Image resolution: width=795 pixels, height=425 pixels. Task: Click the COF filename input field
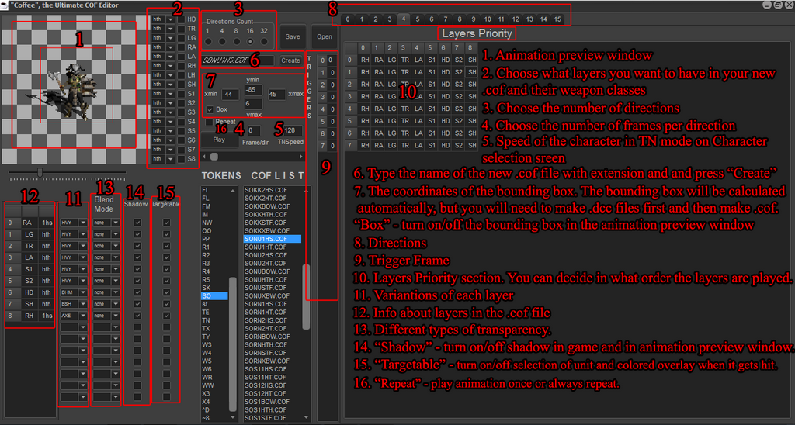coord(238,60)
